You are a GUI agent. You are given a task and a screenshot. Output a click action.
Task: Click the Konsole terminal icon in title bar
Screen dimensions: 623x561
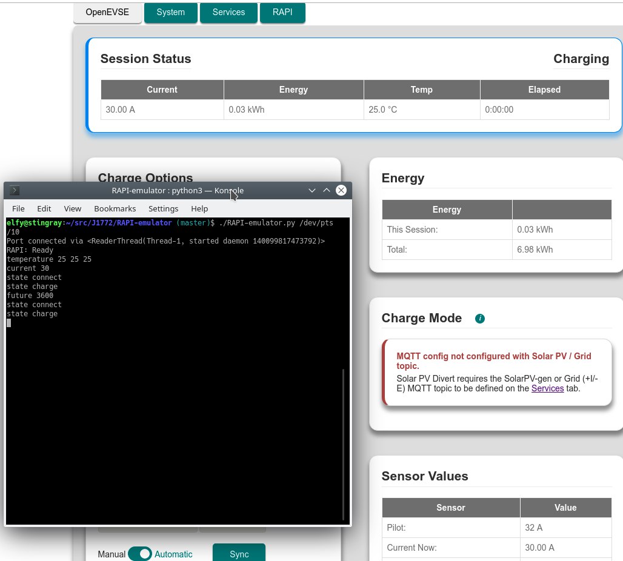click(15, 190)
